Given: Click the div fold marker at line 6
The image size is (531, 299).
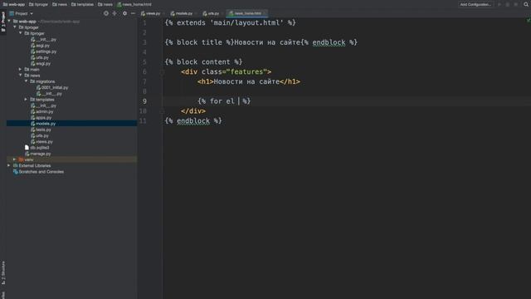Looking at the screenshot, I should coord(163,72).
